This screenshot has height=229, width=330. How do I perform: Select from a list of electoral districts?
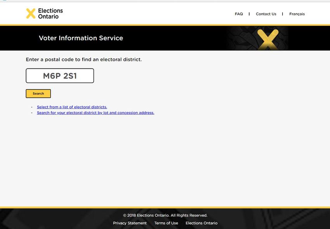72,107
